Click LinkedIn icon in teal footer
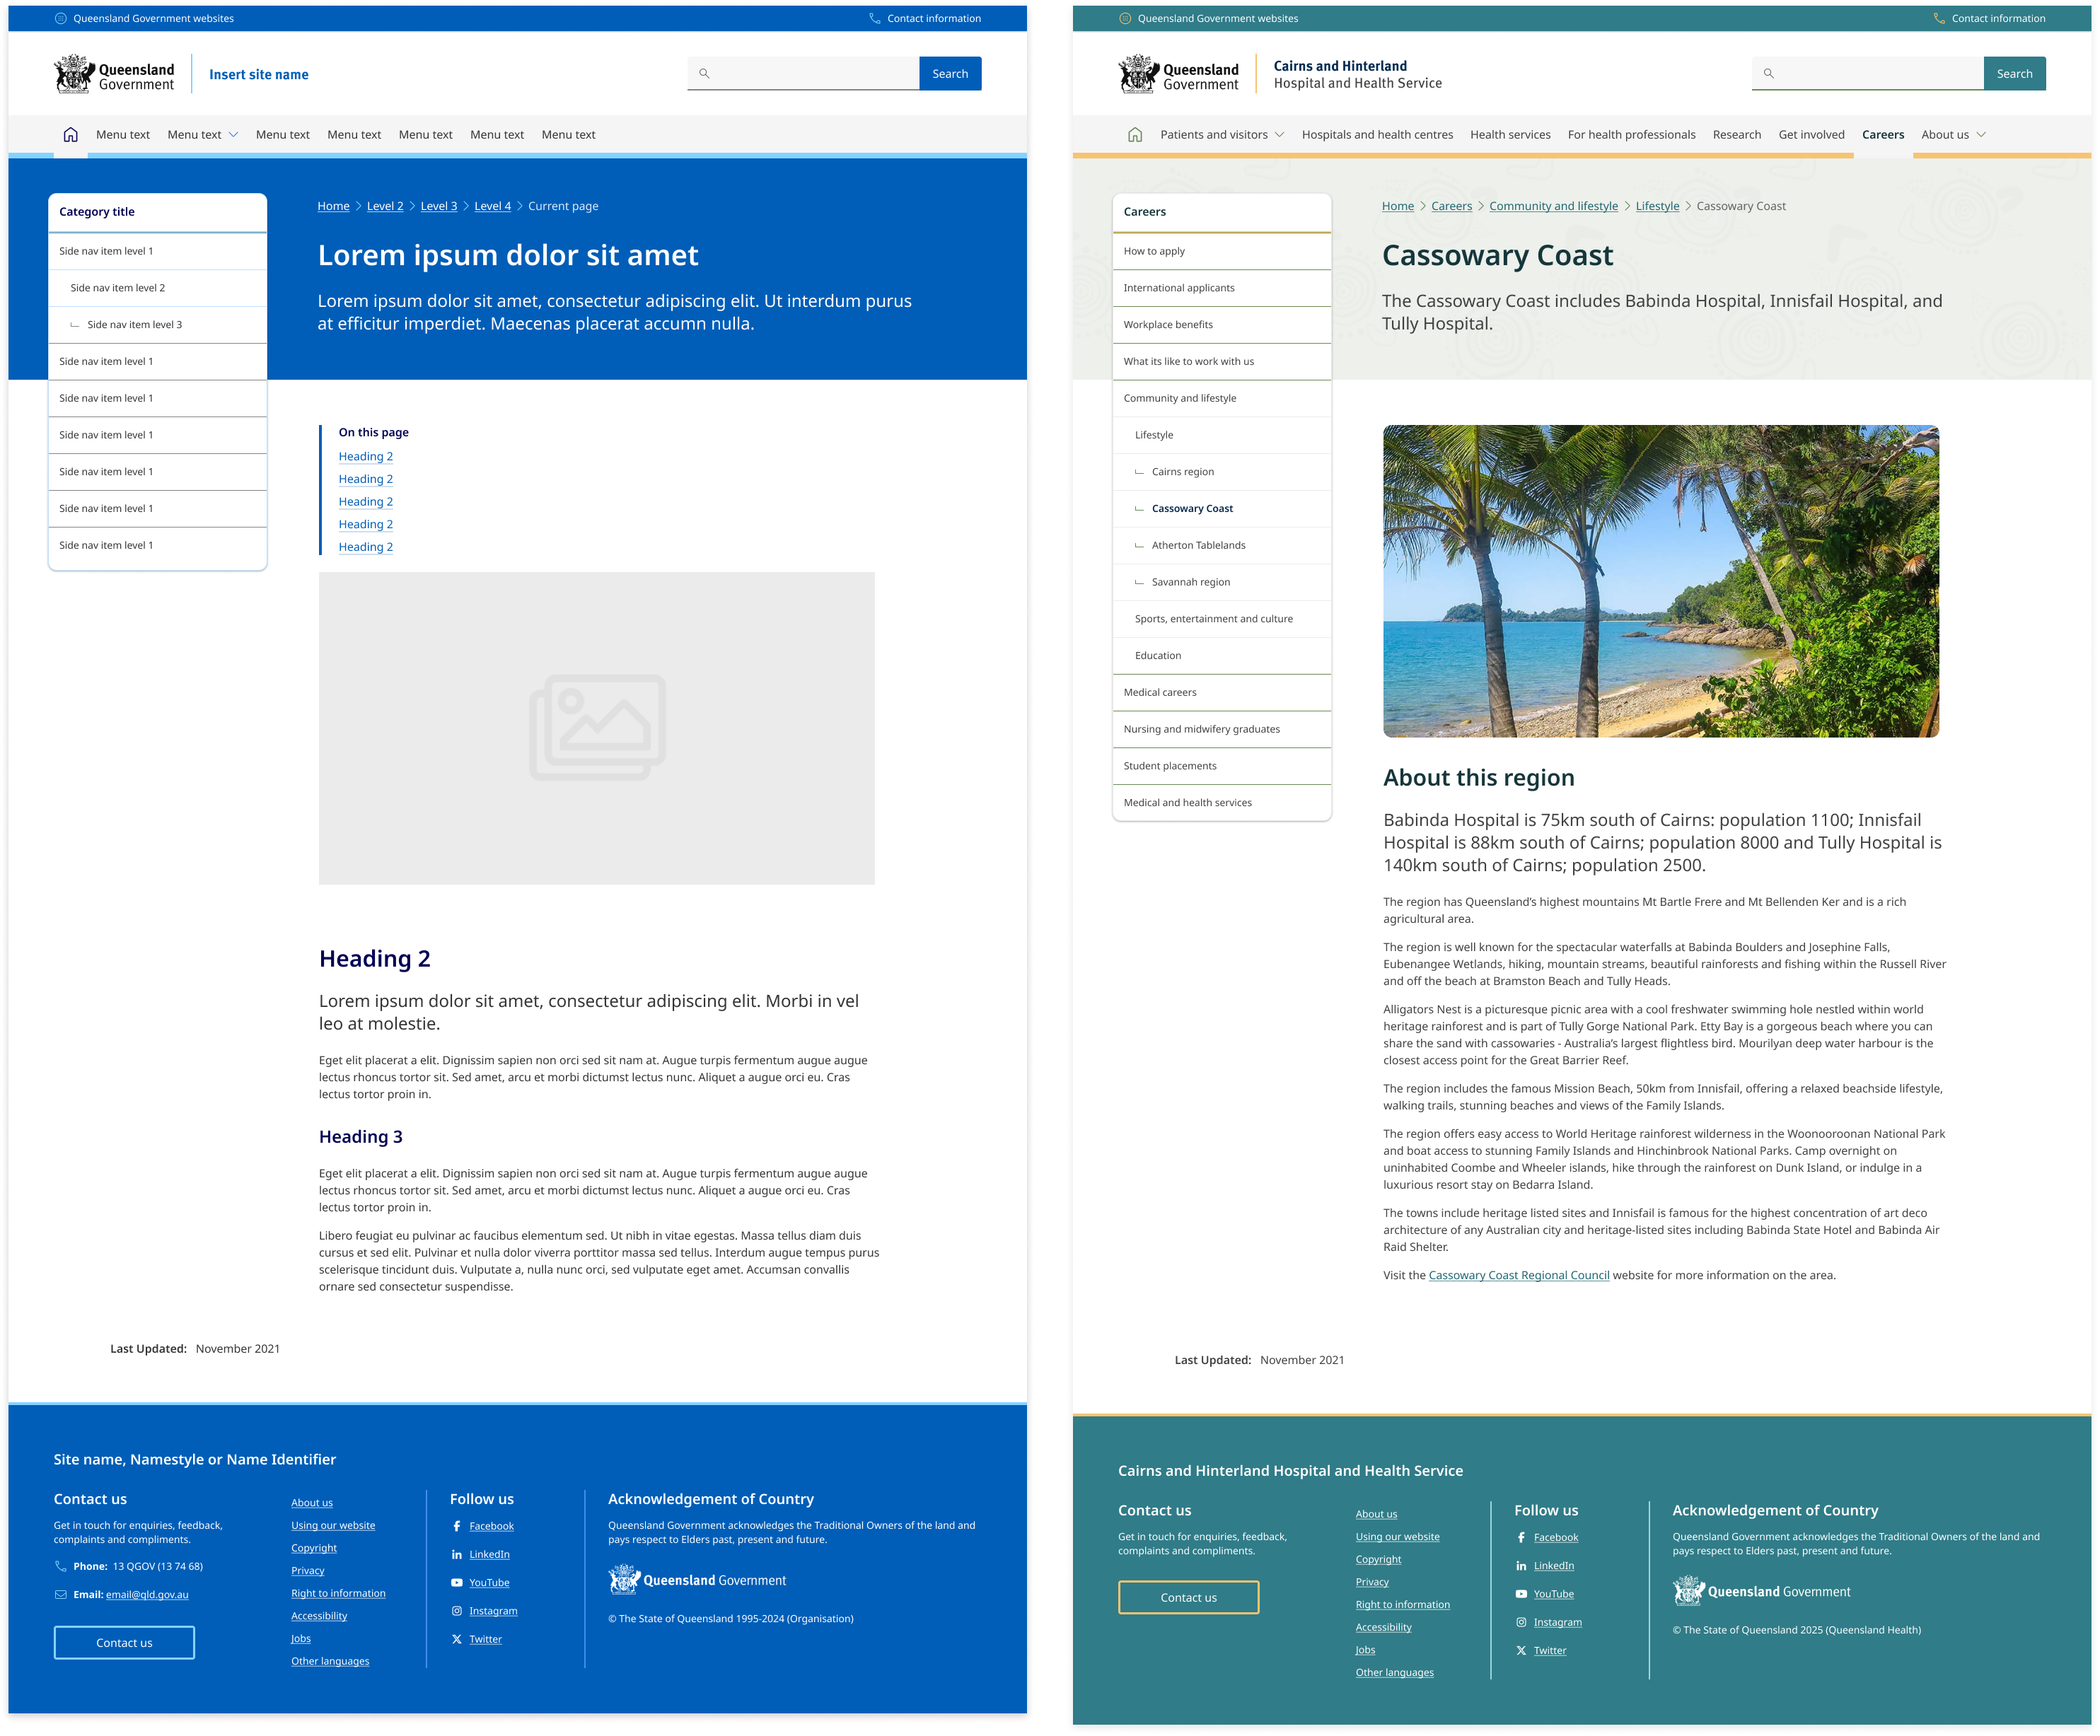Screen dimensions: 2100x1736 coord(1521,1566)
